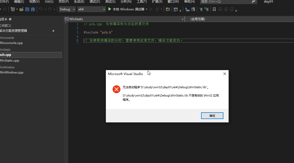
Task: Click the Uncomment selected lines icon
Action: (207, 9)
